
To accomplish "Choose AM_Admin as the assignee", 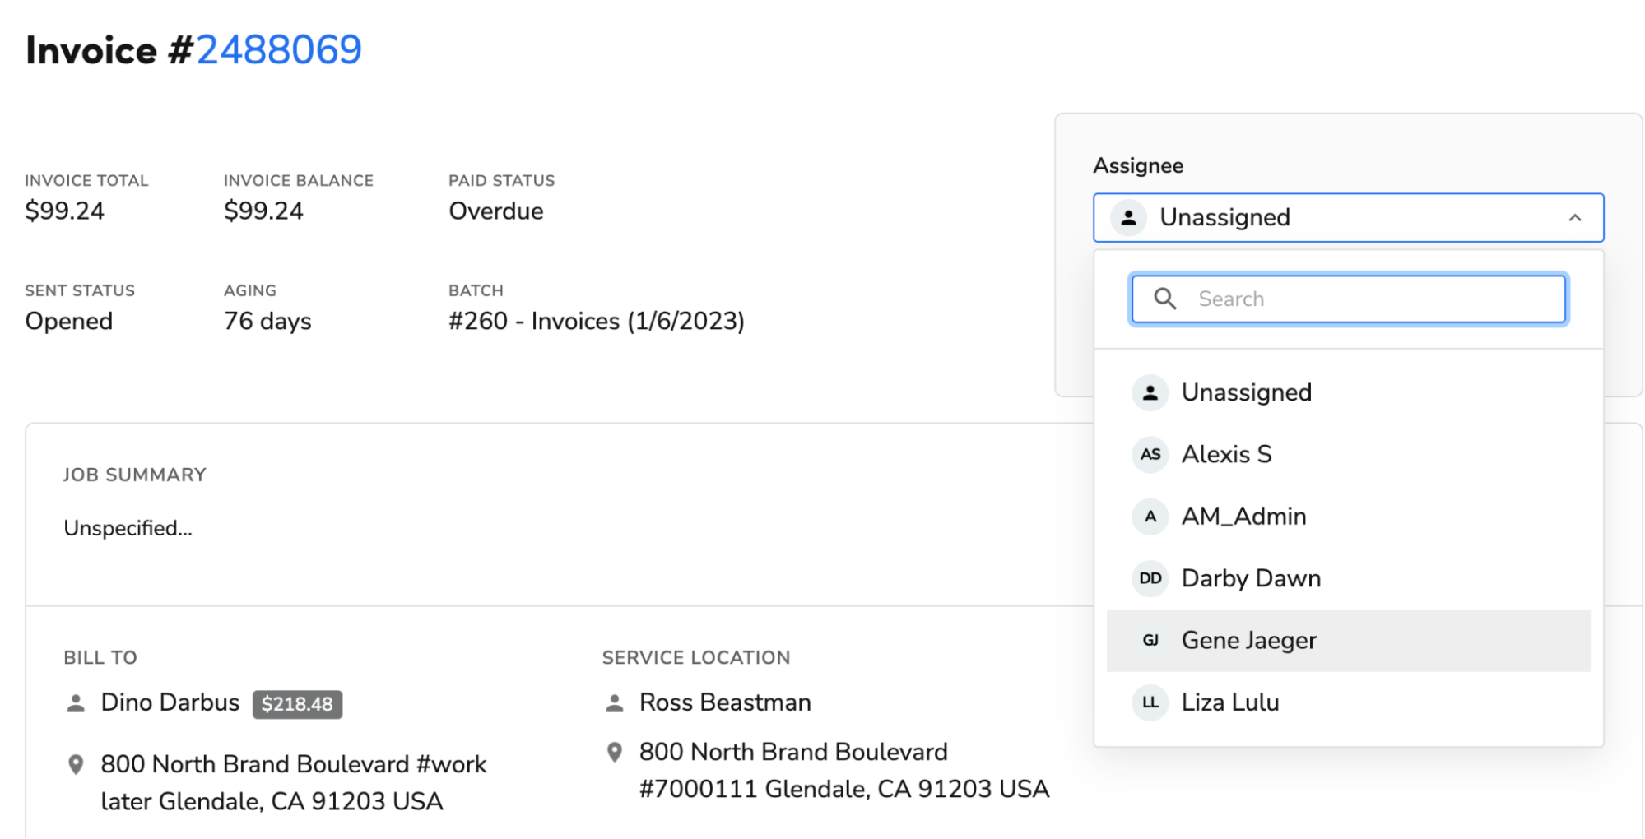I will pyautogui.click(x=1243, y=517).
